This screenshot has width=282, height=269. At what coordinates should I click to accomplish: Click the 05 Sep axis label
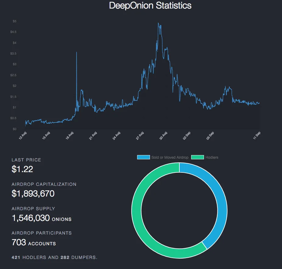click(x=210, y=136)
